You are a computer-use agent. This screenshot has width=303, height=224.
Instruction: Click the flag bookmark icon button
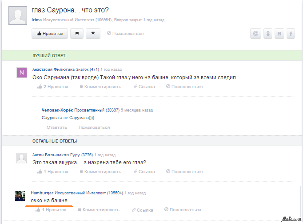pyautogui.click(x=76, y=33)
